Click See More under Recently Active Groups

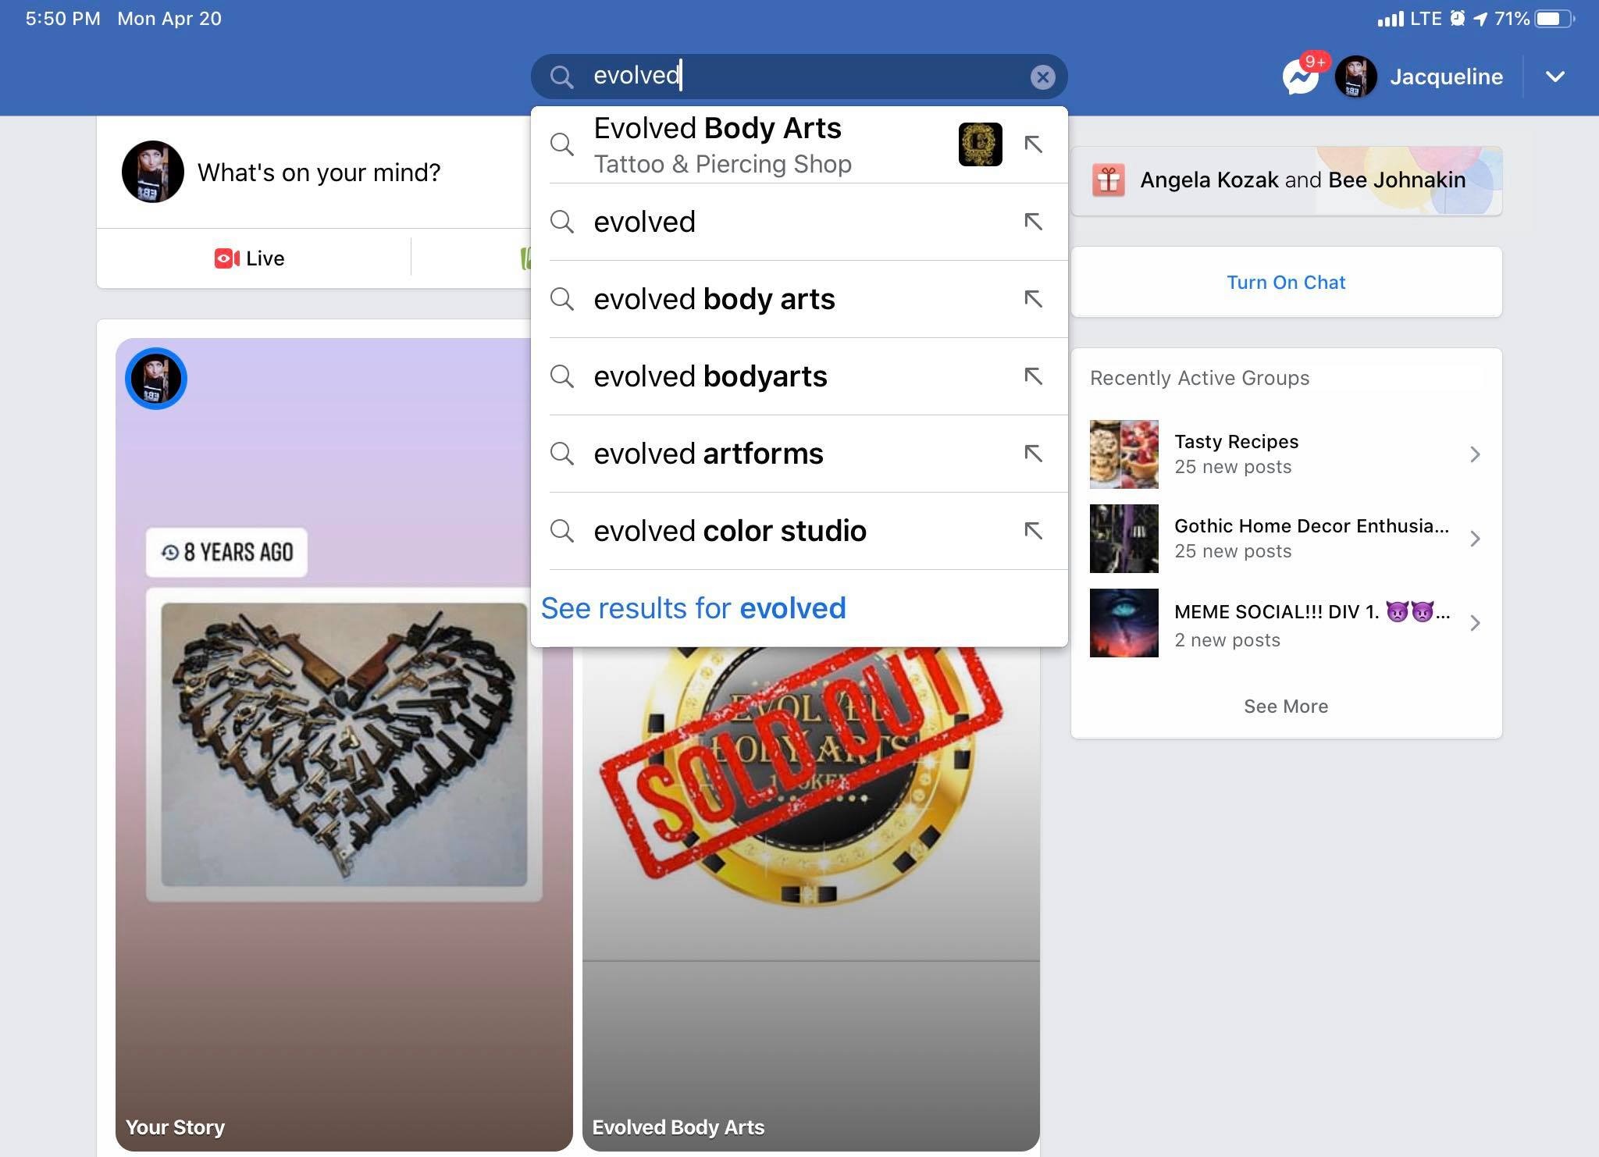[x=1286, y=707]
